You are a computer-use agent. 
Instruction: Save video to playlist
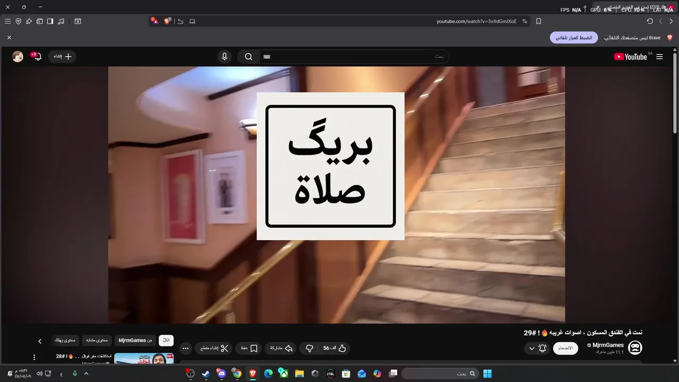(x=249, y=349)
